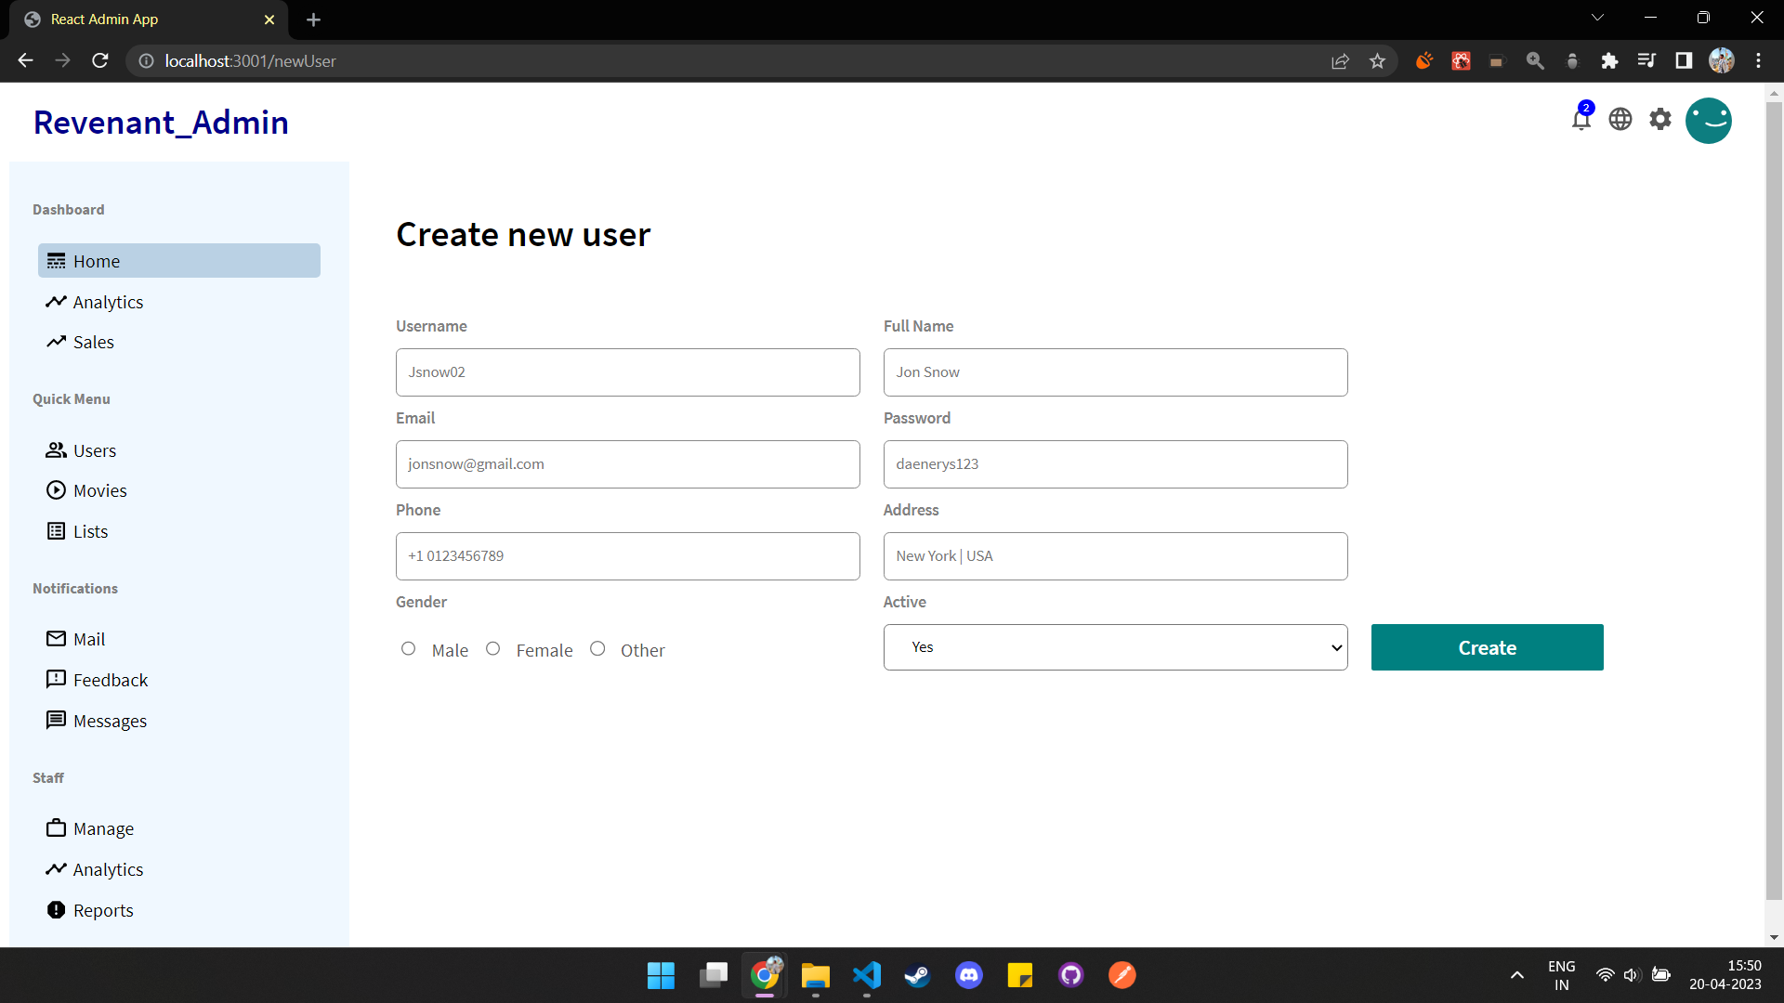The width and height of the screenshot is (1784, 1003).
Task: Click the language globe icon
Action: [1620, 119]
